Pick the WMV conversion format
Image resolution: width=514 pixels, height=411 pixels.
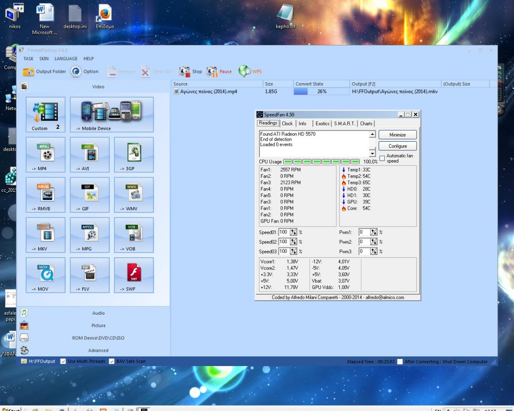134,195
